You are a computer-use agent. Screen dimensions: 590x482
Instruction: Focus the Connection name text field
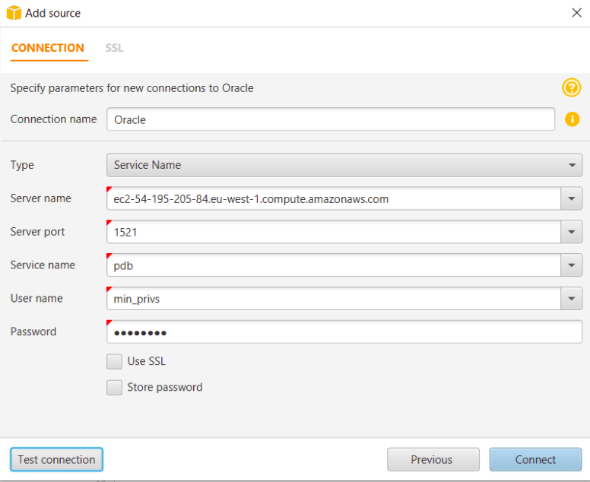[x=331, y=119]
